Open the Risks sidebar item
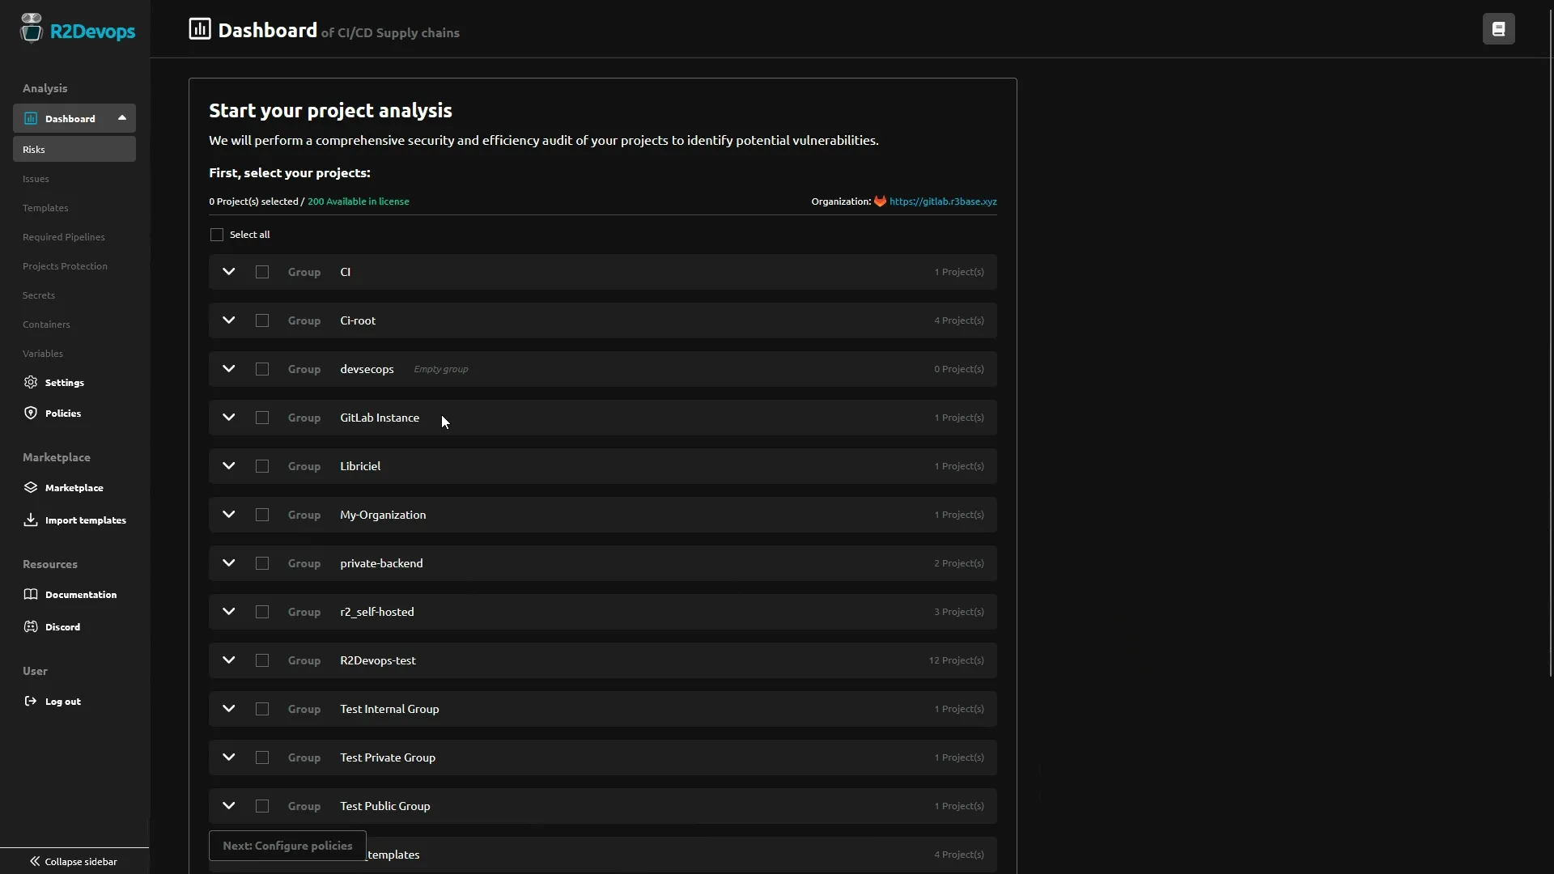Screen dimensions: 1554x874 pyautogui.click(x=74, y=149)
